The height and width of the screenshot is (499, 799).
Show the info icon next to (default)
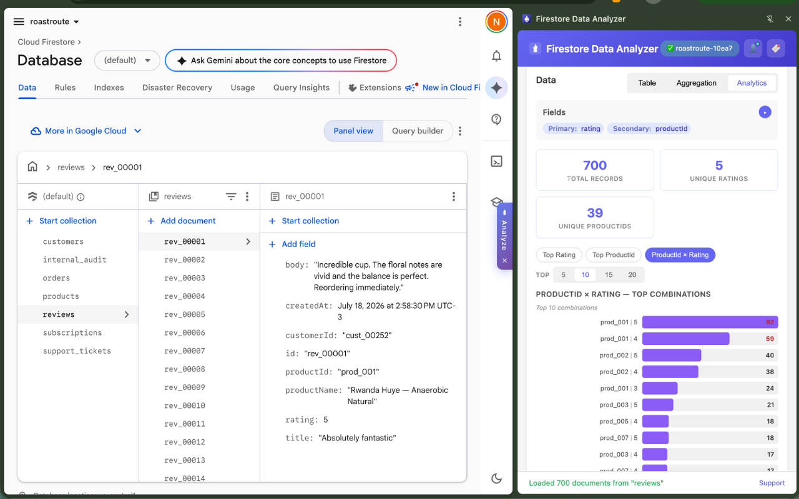(x=81, y=197)
